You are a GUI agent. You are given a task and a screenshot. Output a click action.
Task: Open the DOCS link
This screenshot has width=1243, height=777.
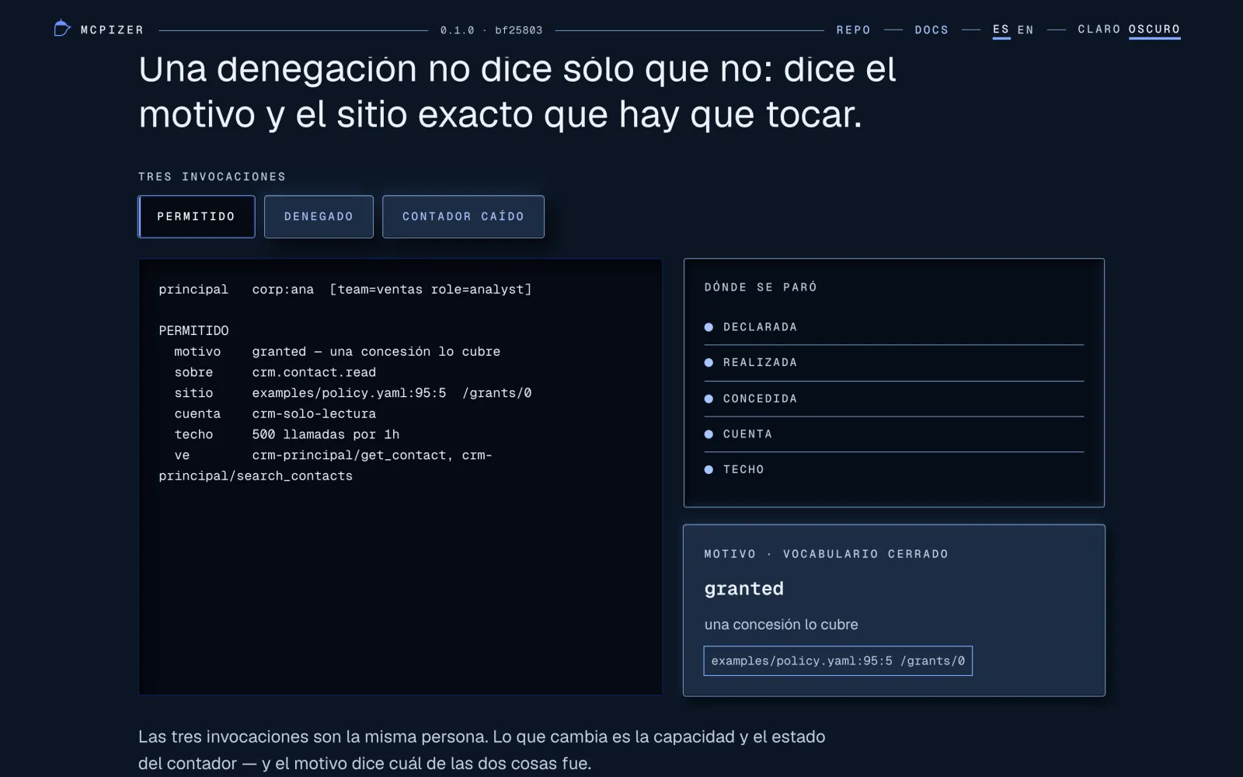pyautogui.click(x=931, y=30)
